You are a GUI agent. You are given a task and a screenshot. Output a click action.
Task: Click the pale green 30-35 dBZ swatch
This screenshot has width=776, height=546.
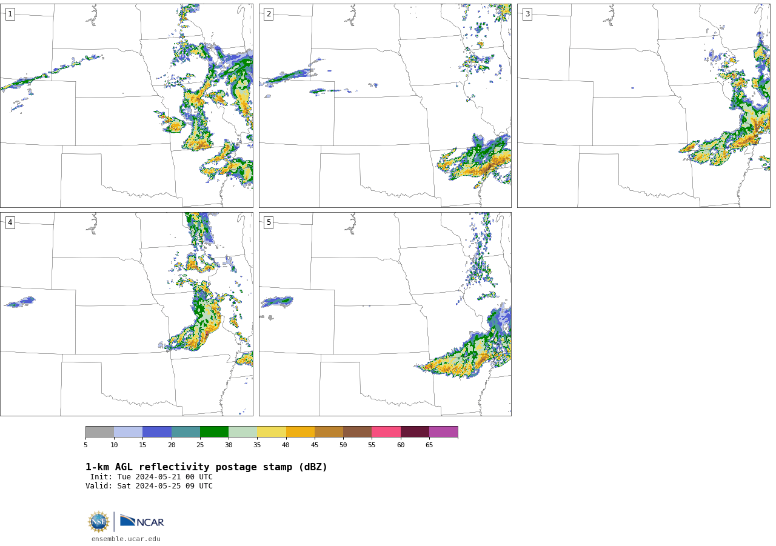click(x=242, y=431)
